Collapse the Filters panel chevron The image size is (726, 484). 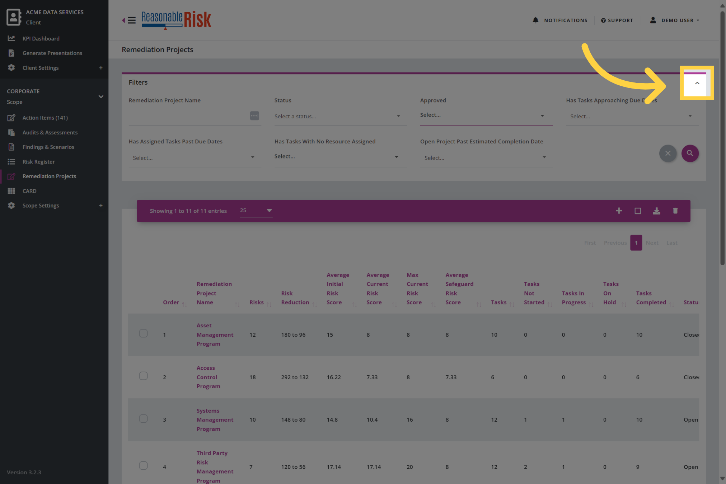pyautogui.click(x=697, y=83)
